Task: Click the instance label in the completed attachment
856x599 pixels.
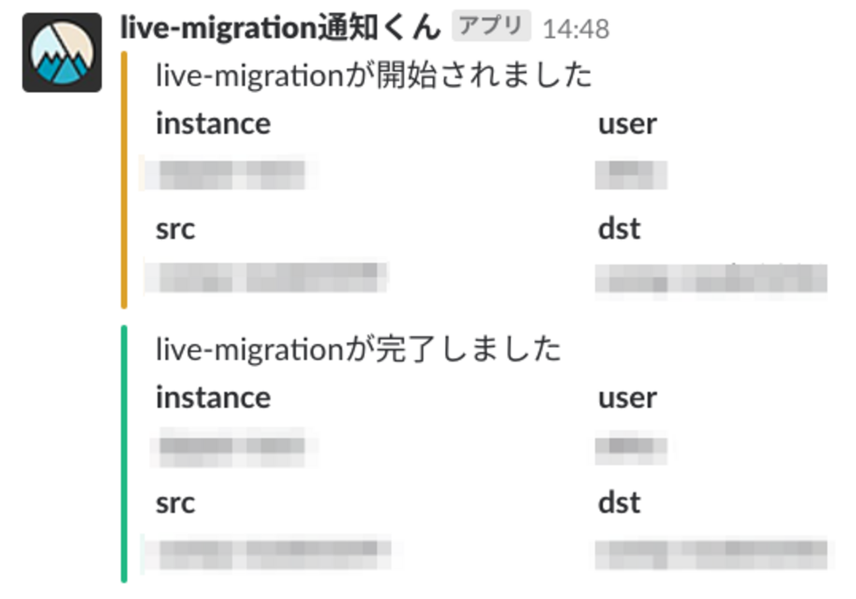Action: tap(213, 398)
